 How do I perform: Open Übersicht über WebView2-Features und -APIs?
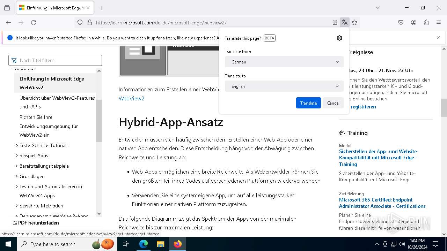[x=57, y=102]
